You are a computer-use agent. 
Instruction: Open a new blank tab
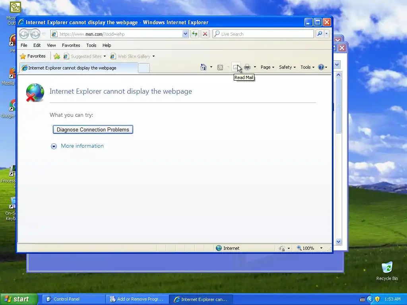[144, 68]
